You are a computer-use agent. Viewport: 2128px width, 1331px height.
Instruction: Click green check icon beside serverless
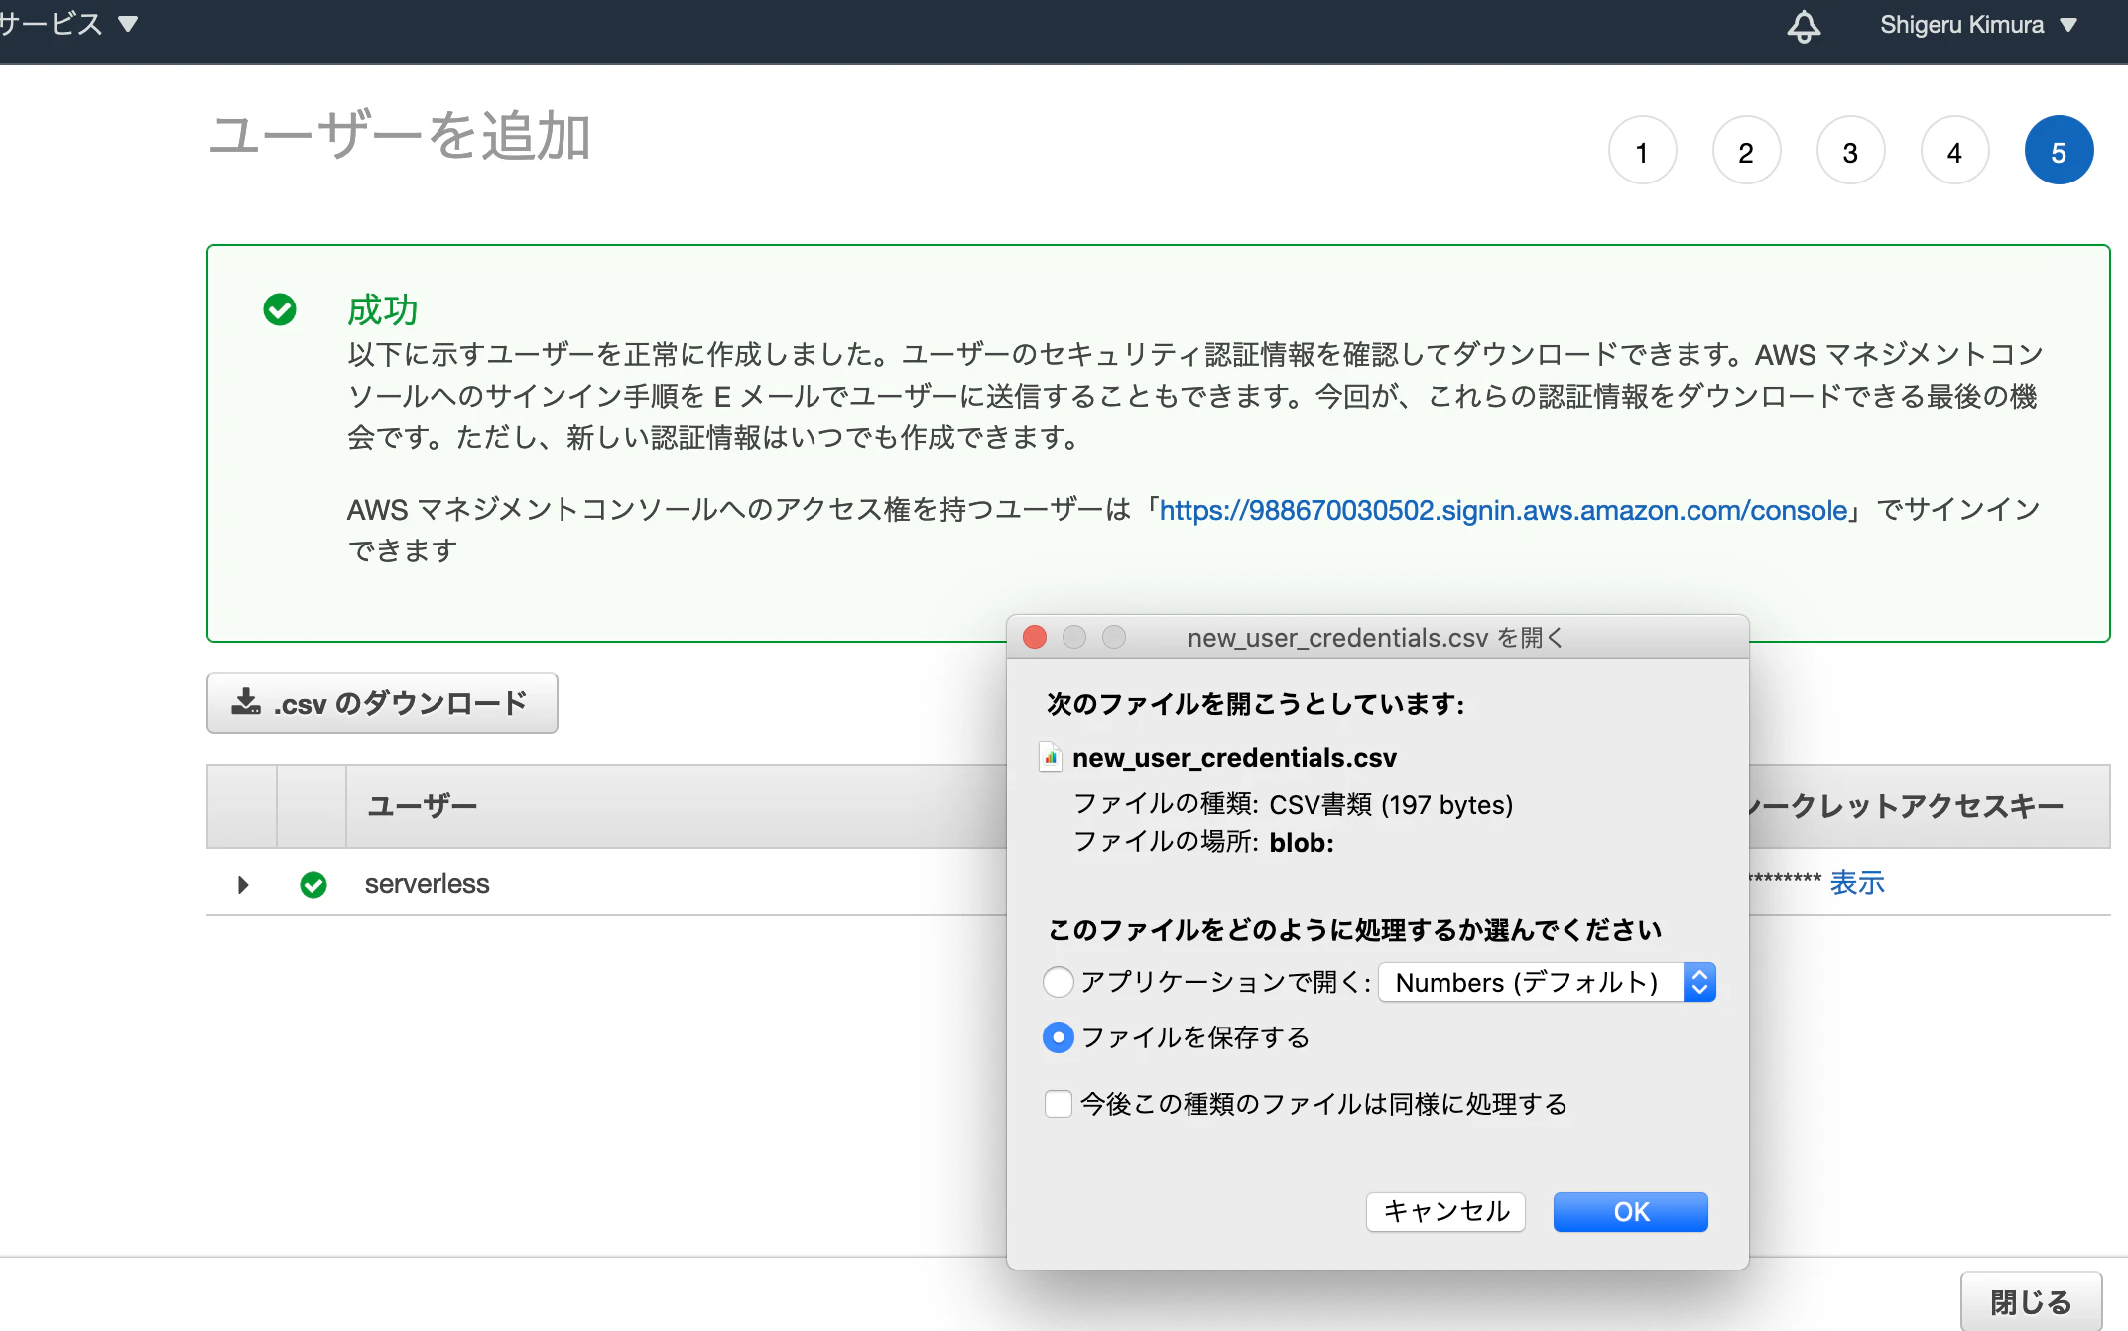point(313,884)
